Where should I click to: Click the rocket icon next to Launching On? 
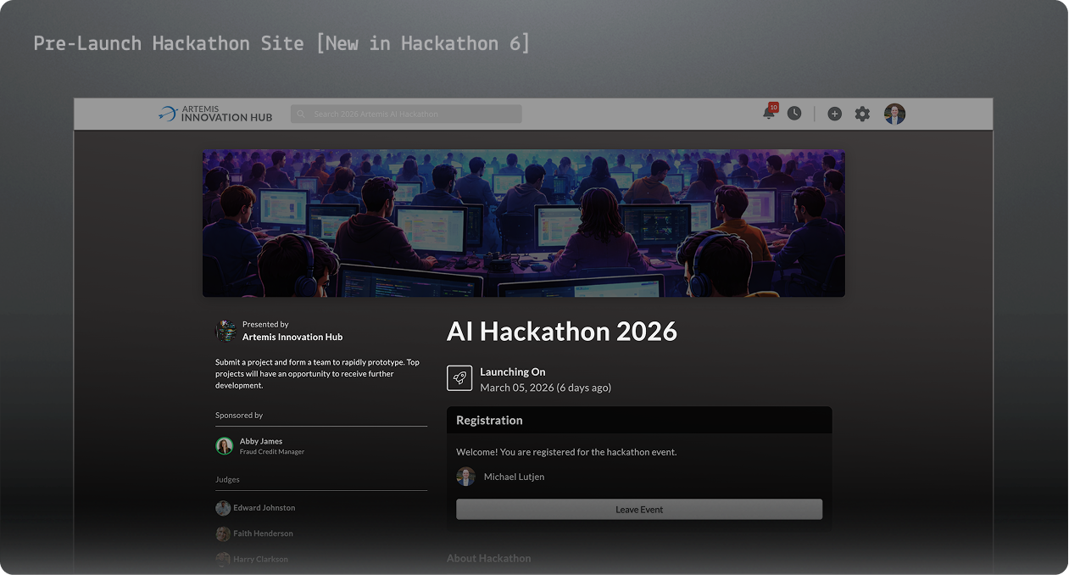click(459, 377)
